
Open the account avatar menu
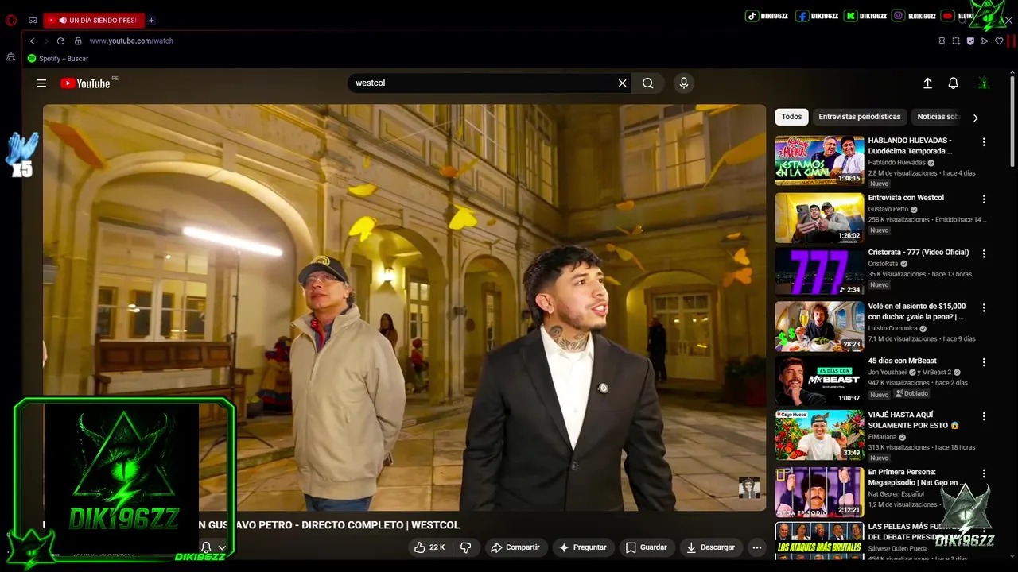point(984,83)
